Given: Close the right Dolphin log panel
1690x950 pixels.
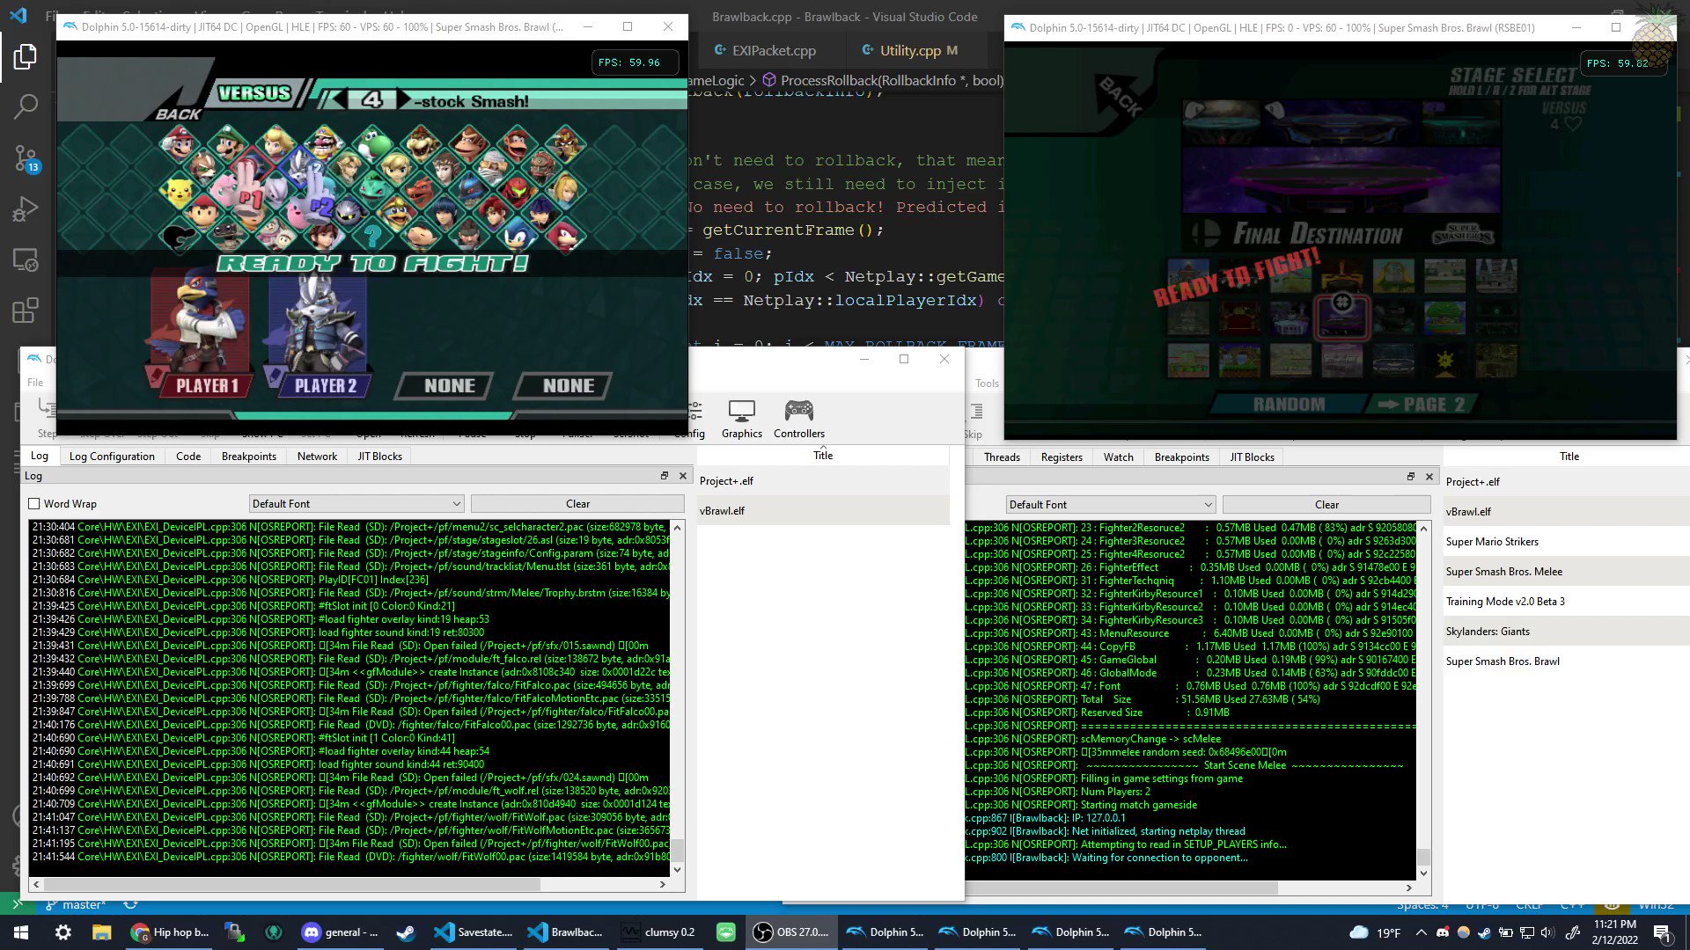Looking at the screenshot, I should coord(1429,477).
